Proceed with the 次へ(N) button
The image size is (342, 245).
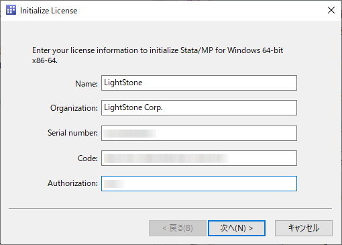(x=237, y=228)
